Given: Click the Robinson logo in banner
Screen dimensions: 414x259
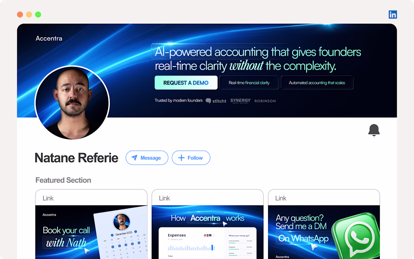Looking at the screenshot, I should point(265,101).
